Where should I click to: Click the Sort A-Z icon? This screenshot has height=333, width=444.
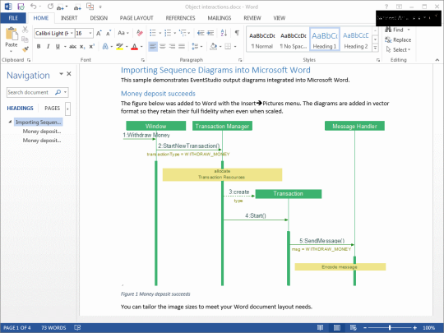click(224, 33)
